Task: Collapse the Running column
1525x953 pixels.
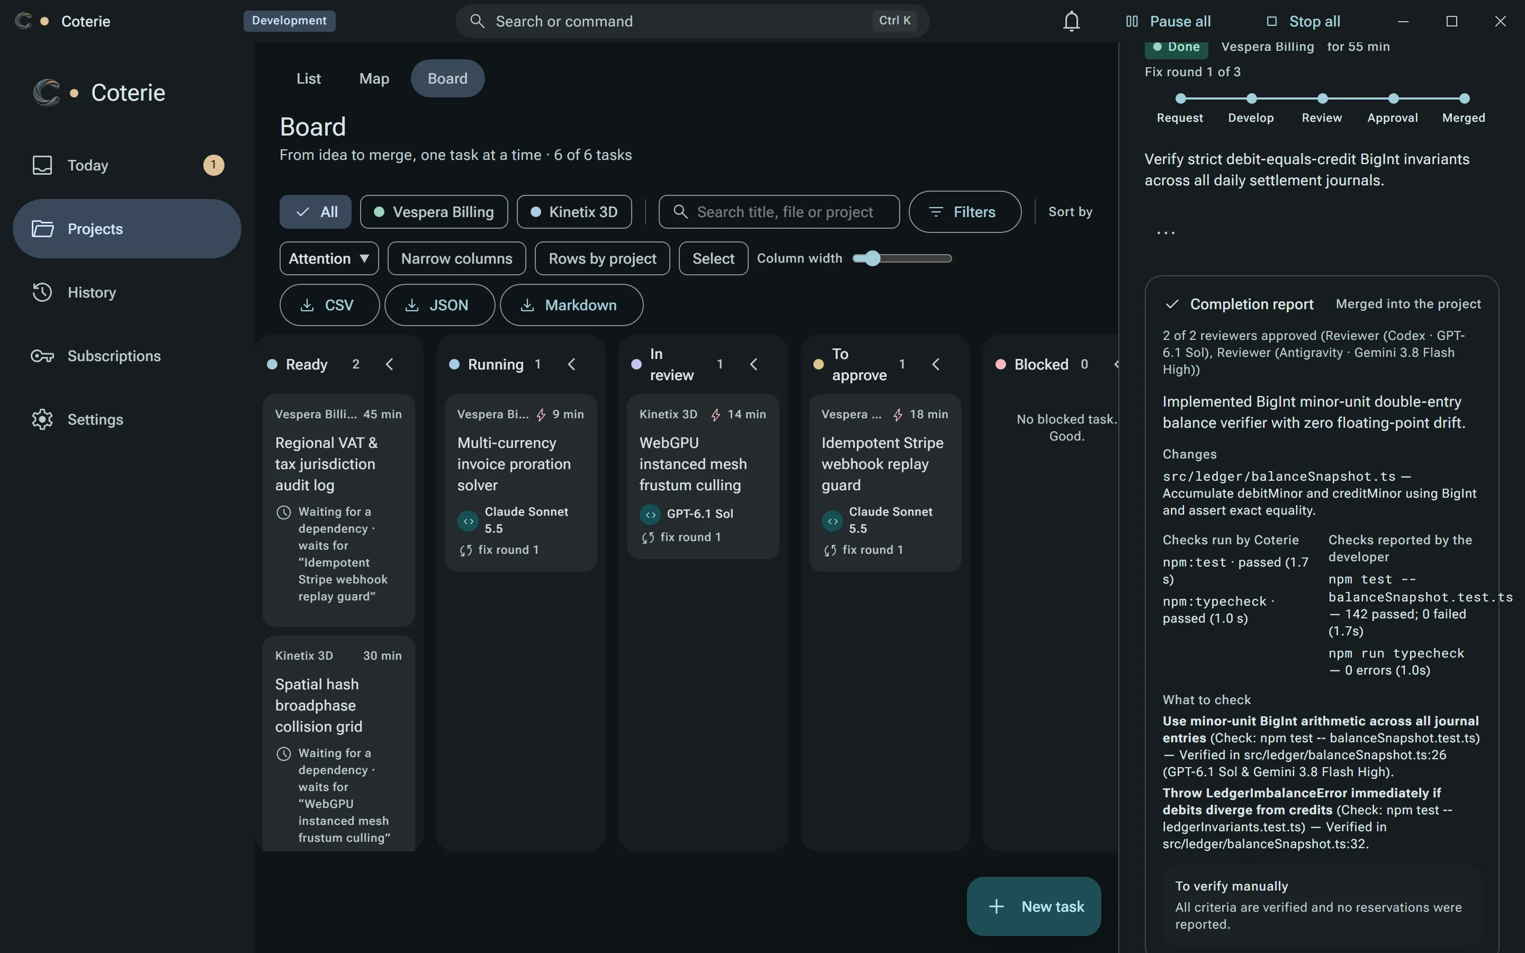Action: click(571, 364)
